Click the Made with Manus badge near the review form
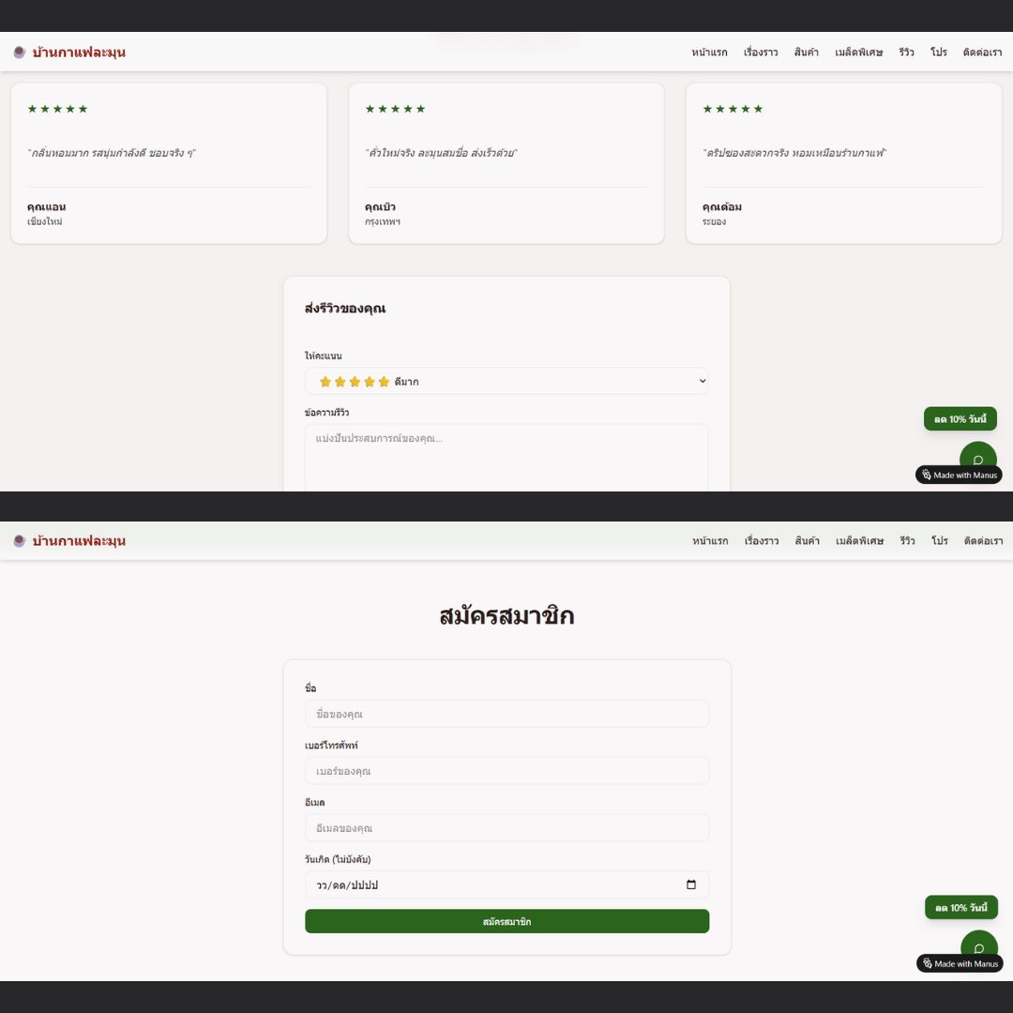This screenshot has height=1013, width=1013. pyautogui.click(x=959, y=475)
